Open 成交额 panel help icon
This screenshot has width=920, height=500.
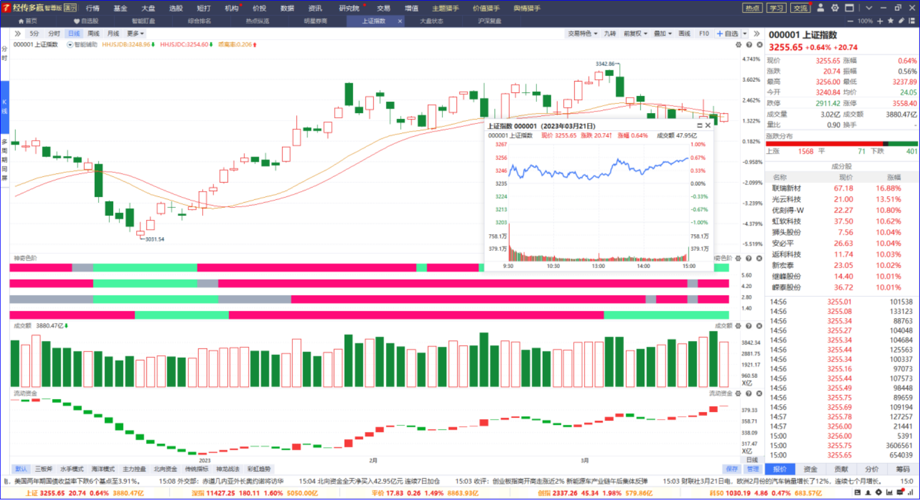pos(749,326)
